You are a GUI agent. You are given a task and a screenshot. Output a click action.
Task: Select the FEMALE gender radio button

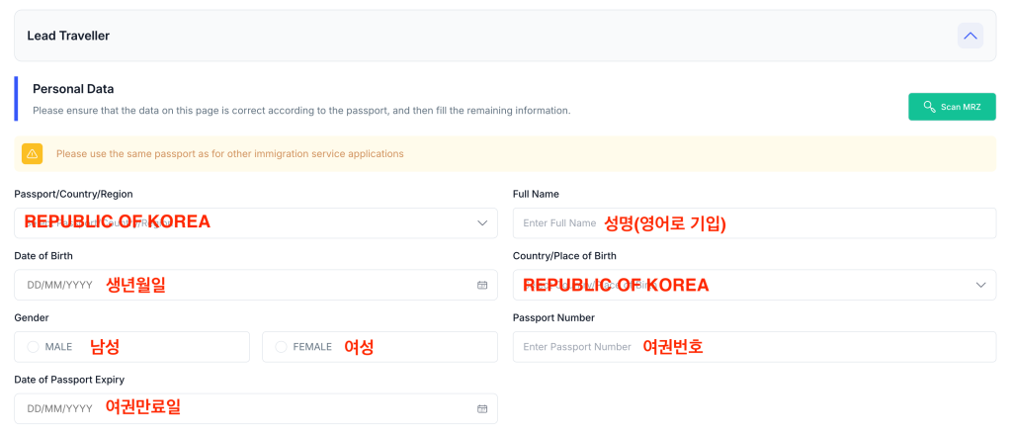[x=281, y=347]
